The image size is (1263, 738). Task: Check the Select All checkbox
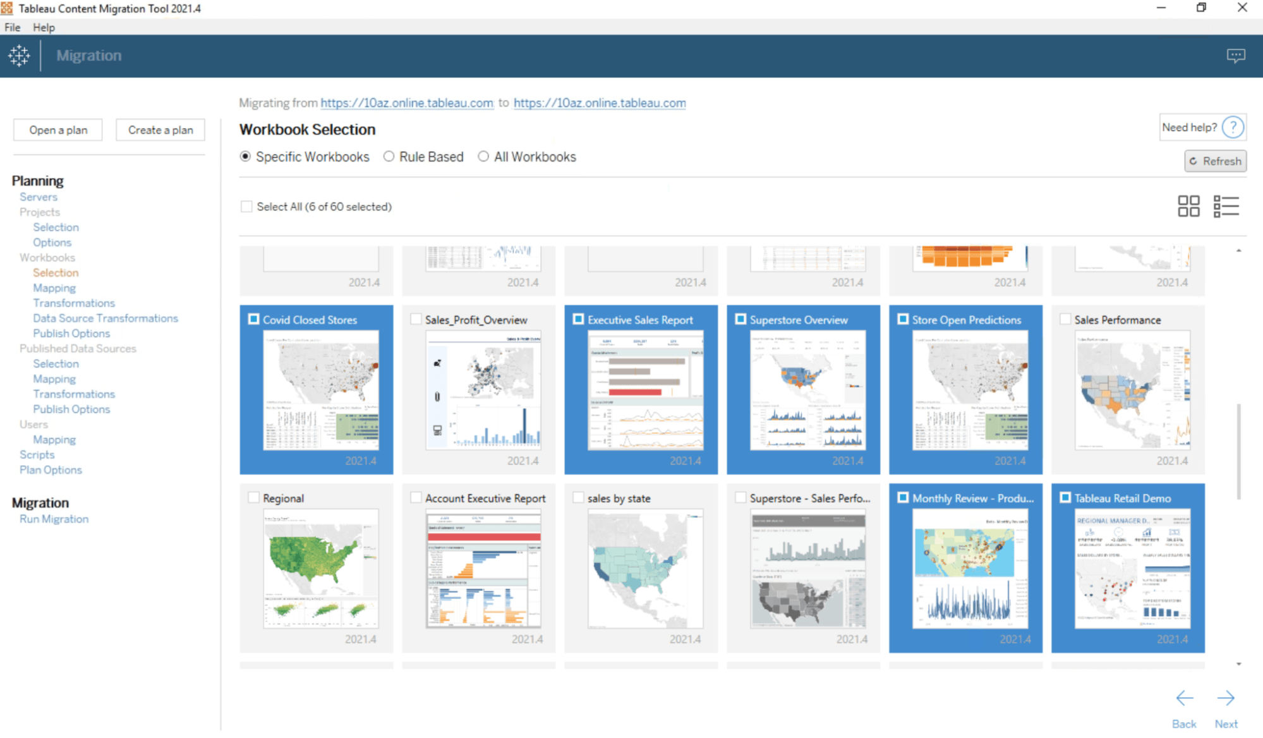click(x=246, y=207)
